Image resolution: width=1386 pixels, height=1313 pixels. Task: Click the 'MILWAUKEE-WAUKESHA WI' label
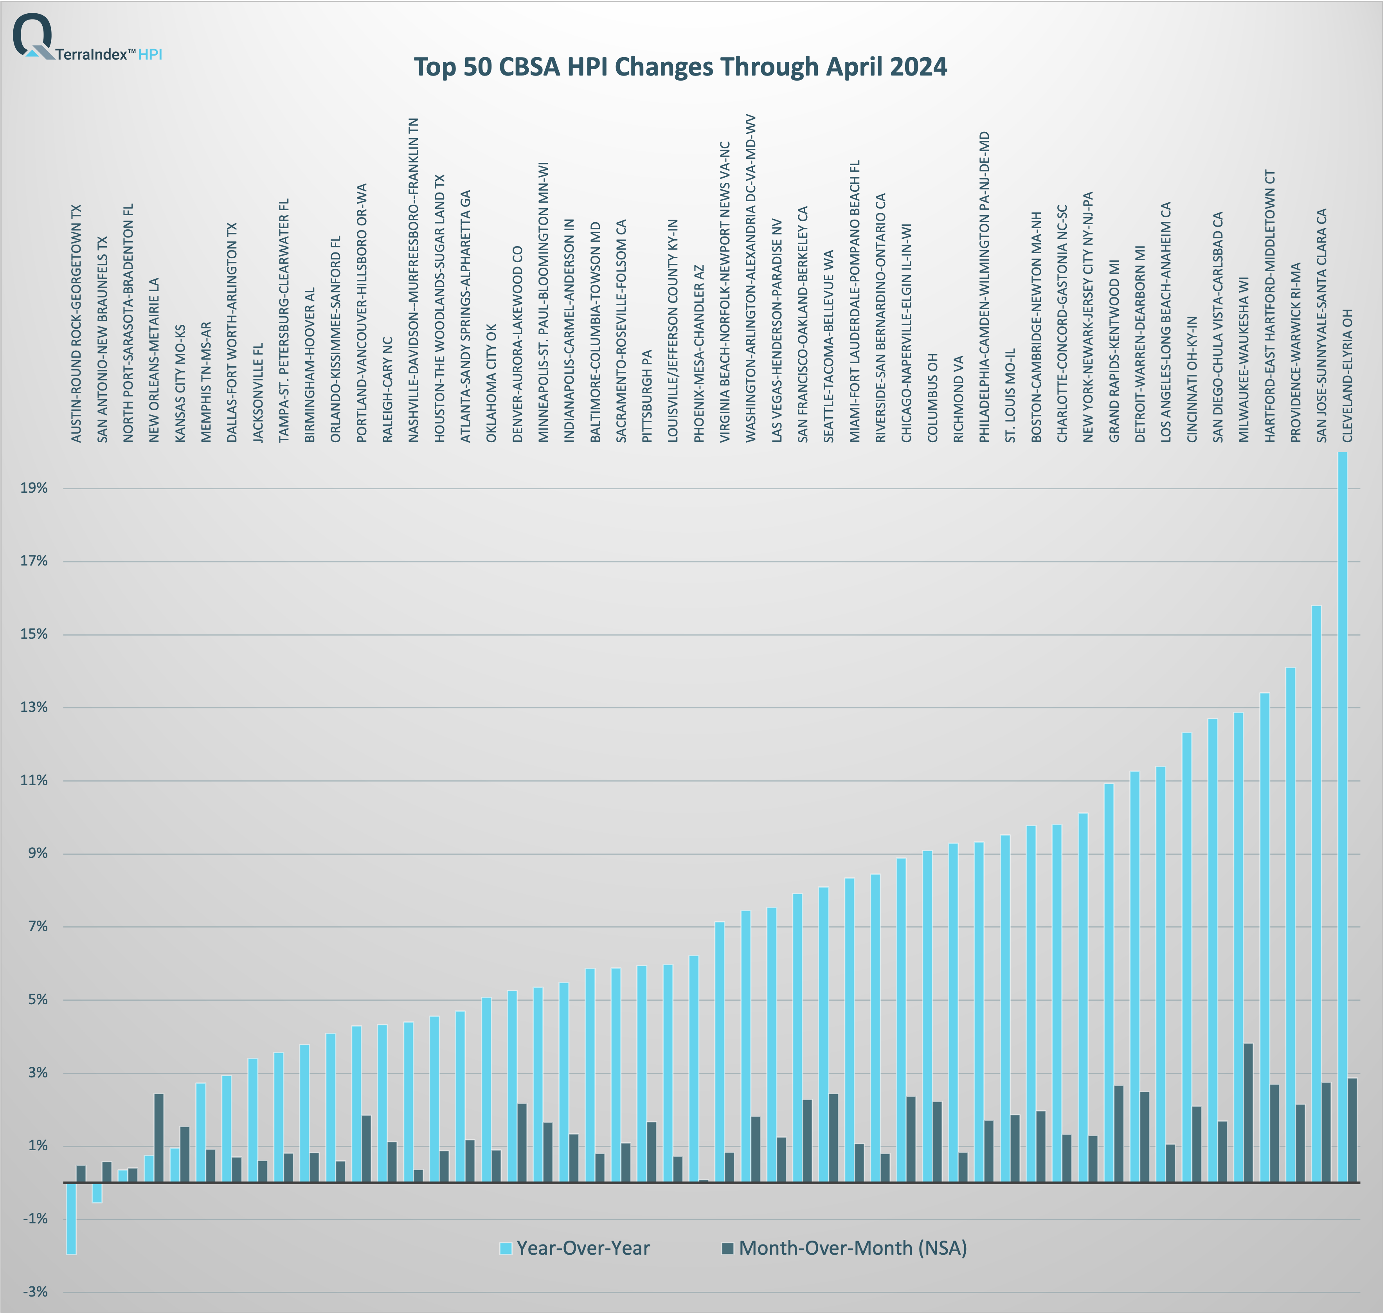[1243, 360]
